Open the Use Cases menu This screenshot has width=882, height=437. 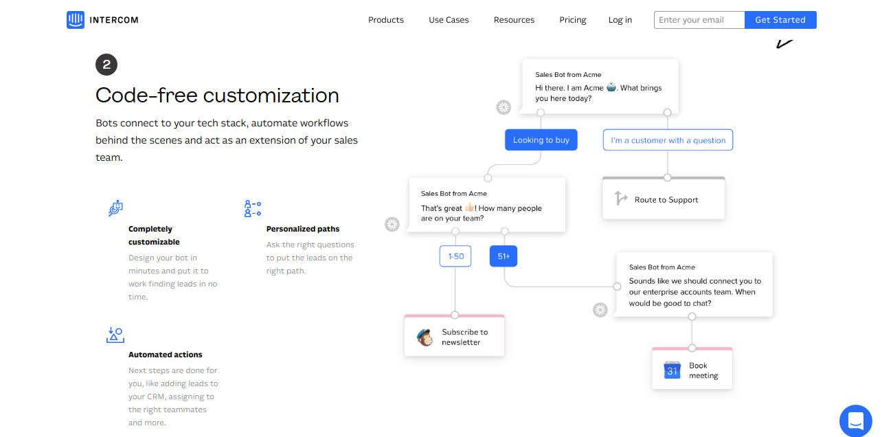pos(449,20)
